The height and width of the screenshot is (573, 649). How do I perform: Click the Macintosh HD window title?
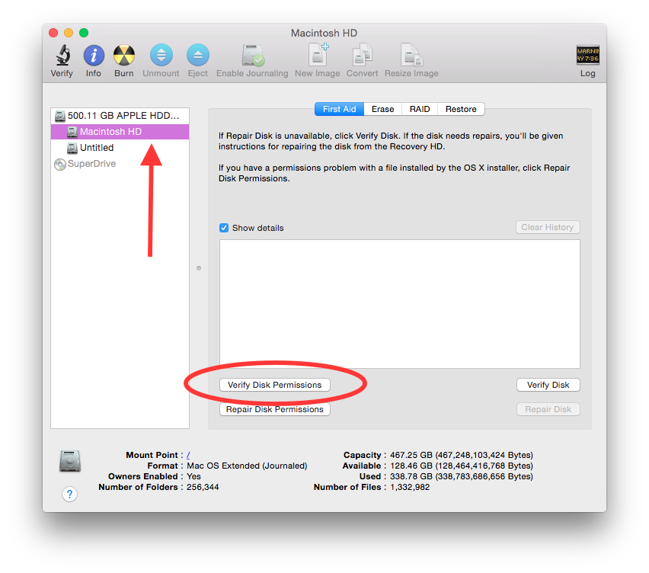coord(324,33)
